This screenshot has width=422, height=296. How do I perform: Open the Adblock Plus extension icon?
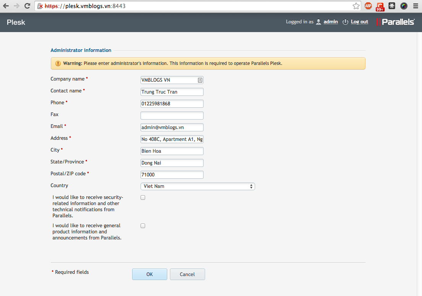point(368,6)
